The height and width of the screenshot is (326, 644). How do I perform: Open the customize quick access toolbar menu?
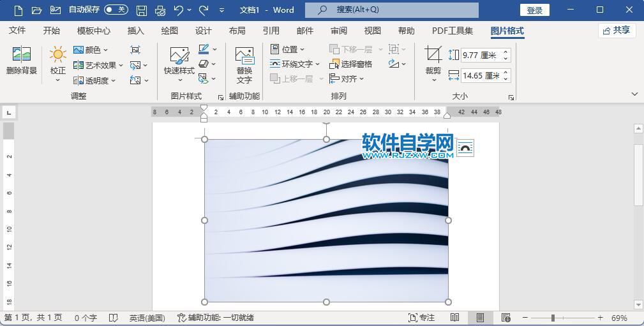click(221, 10)
